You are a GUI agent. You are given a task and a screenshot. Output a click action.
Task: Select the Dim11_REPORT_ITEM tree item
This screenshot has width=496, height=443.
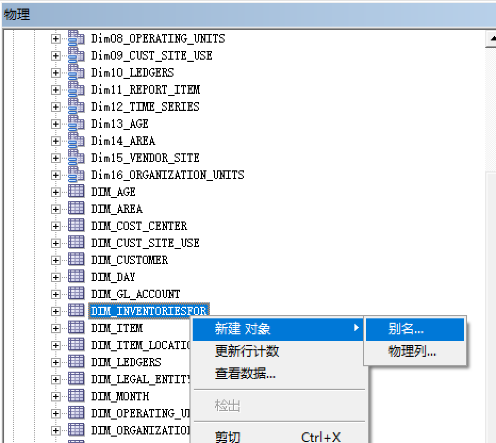point(145,89)
